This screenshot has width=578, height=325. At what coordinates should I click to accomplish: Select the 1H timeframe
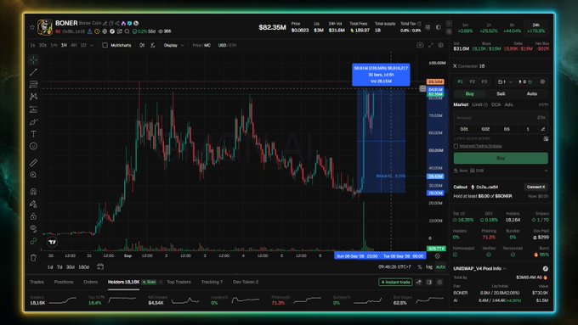click(x=64, y=45)
